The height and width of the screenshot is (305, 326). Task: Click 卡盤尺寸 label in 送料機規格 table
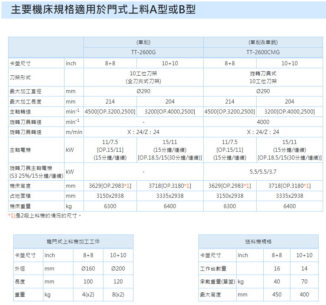(210, 256)
